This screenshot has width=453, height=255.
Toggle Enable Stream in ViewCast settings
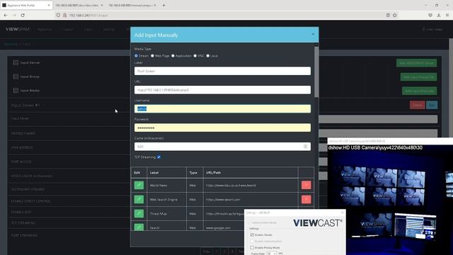[x=252, y=234]
